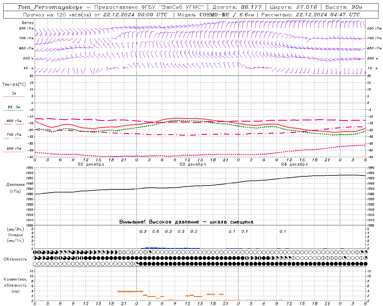The image size is (383, 306).
Task: Select 1060 on the left pressure axis
Action: pyautogui.click(x=30, y=168)
